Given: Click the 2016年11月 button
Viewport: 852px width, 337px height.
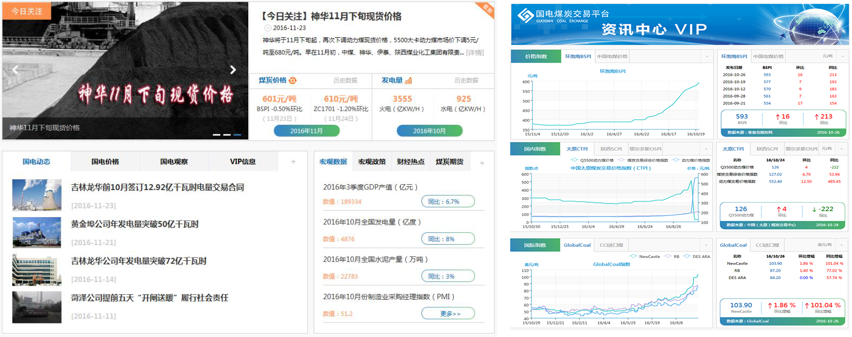Looking at the screenshot, I should pyautogui.click(x=307, y=131).
